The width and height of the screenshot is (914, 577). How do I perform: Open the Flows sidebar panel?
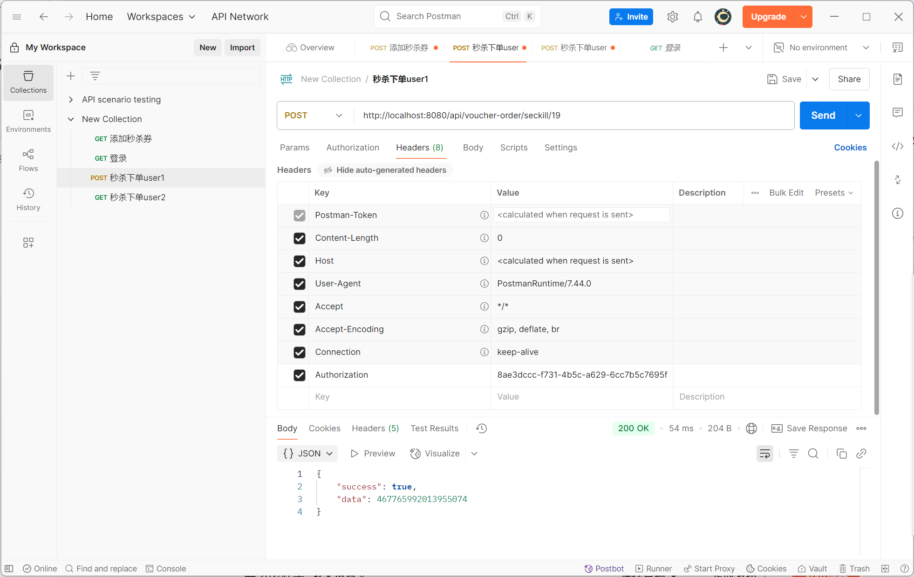(x=28, y=160)
